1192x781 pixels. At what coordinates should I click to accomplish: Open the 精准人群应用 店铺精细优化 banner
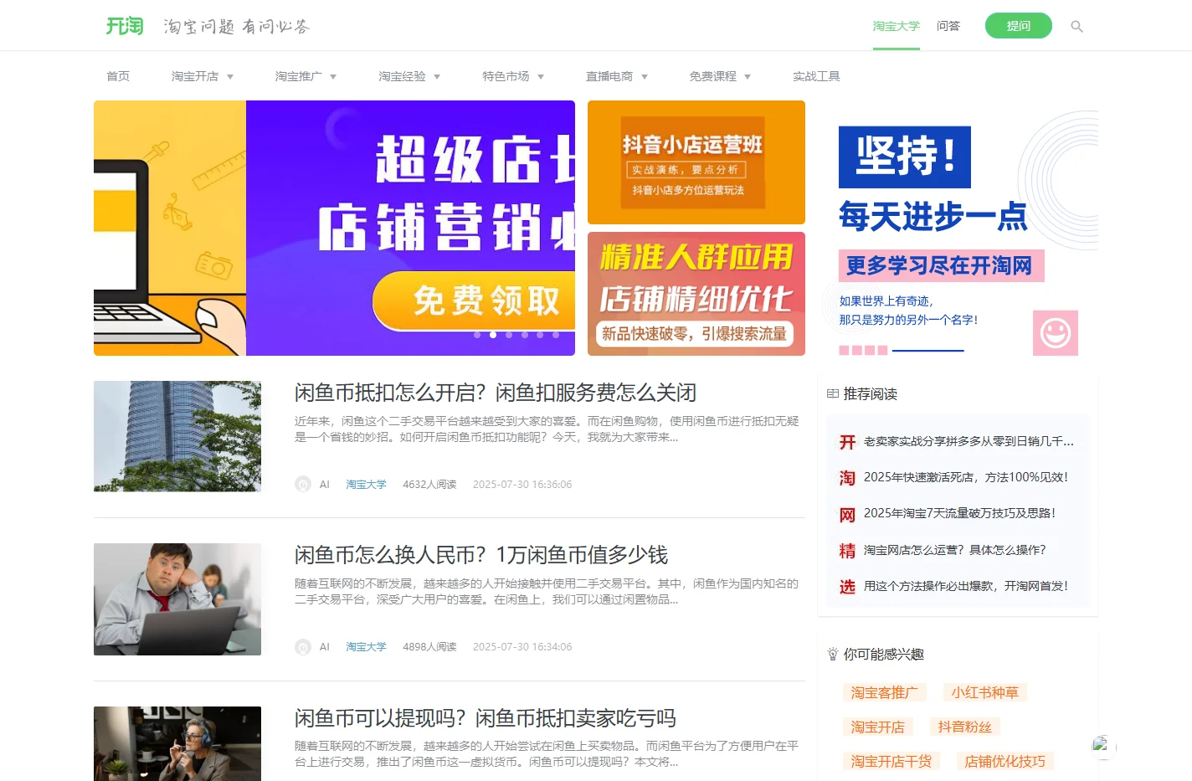point(696,294)
